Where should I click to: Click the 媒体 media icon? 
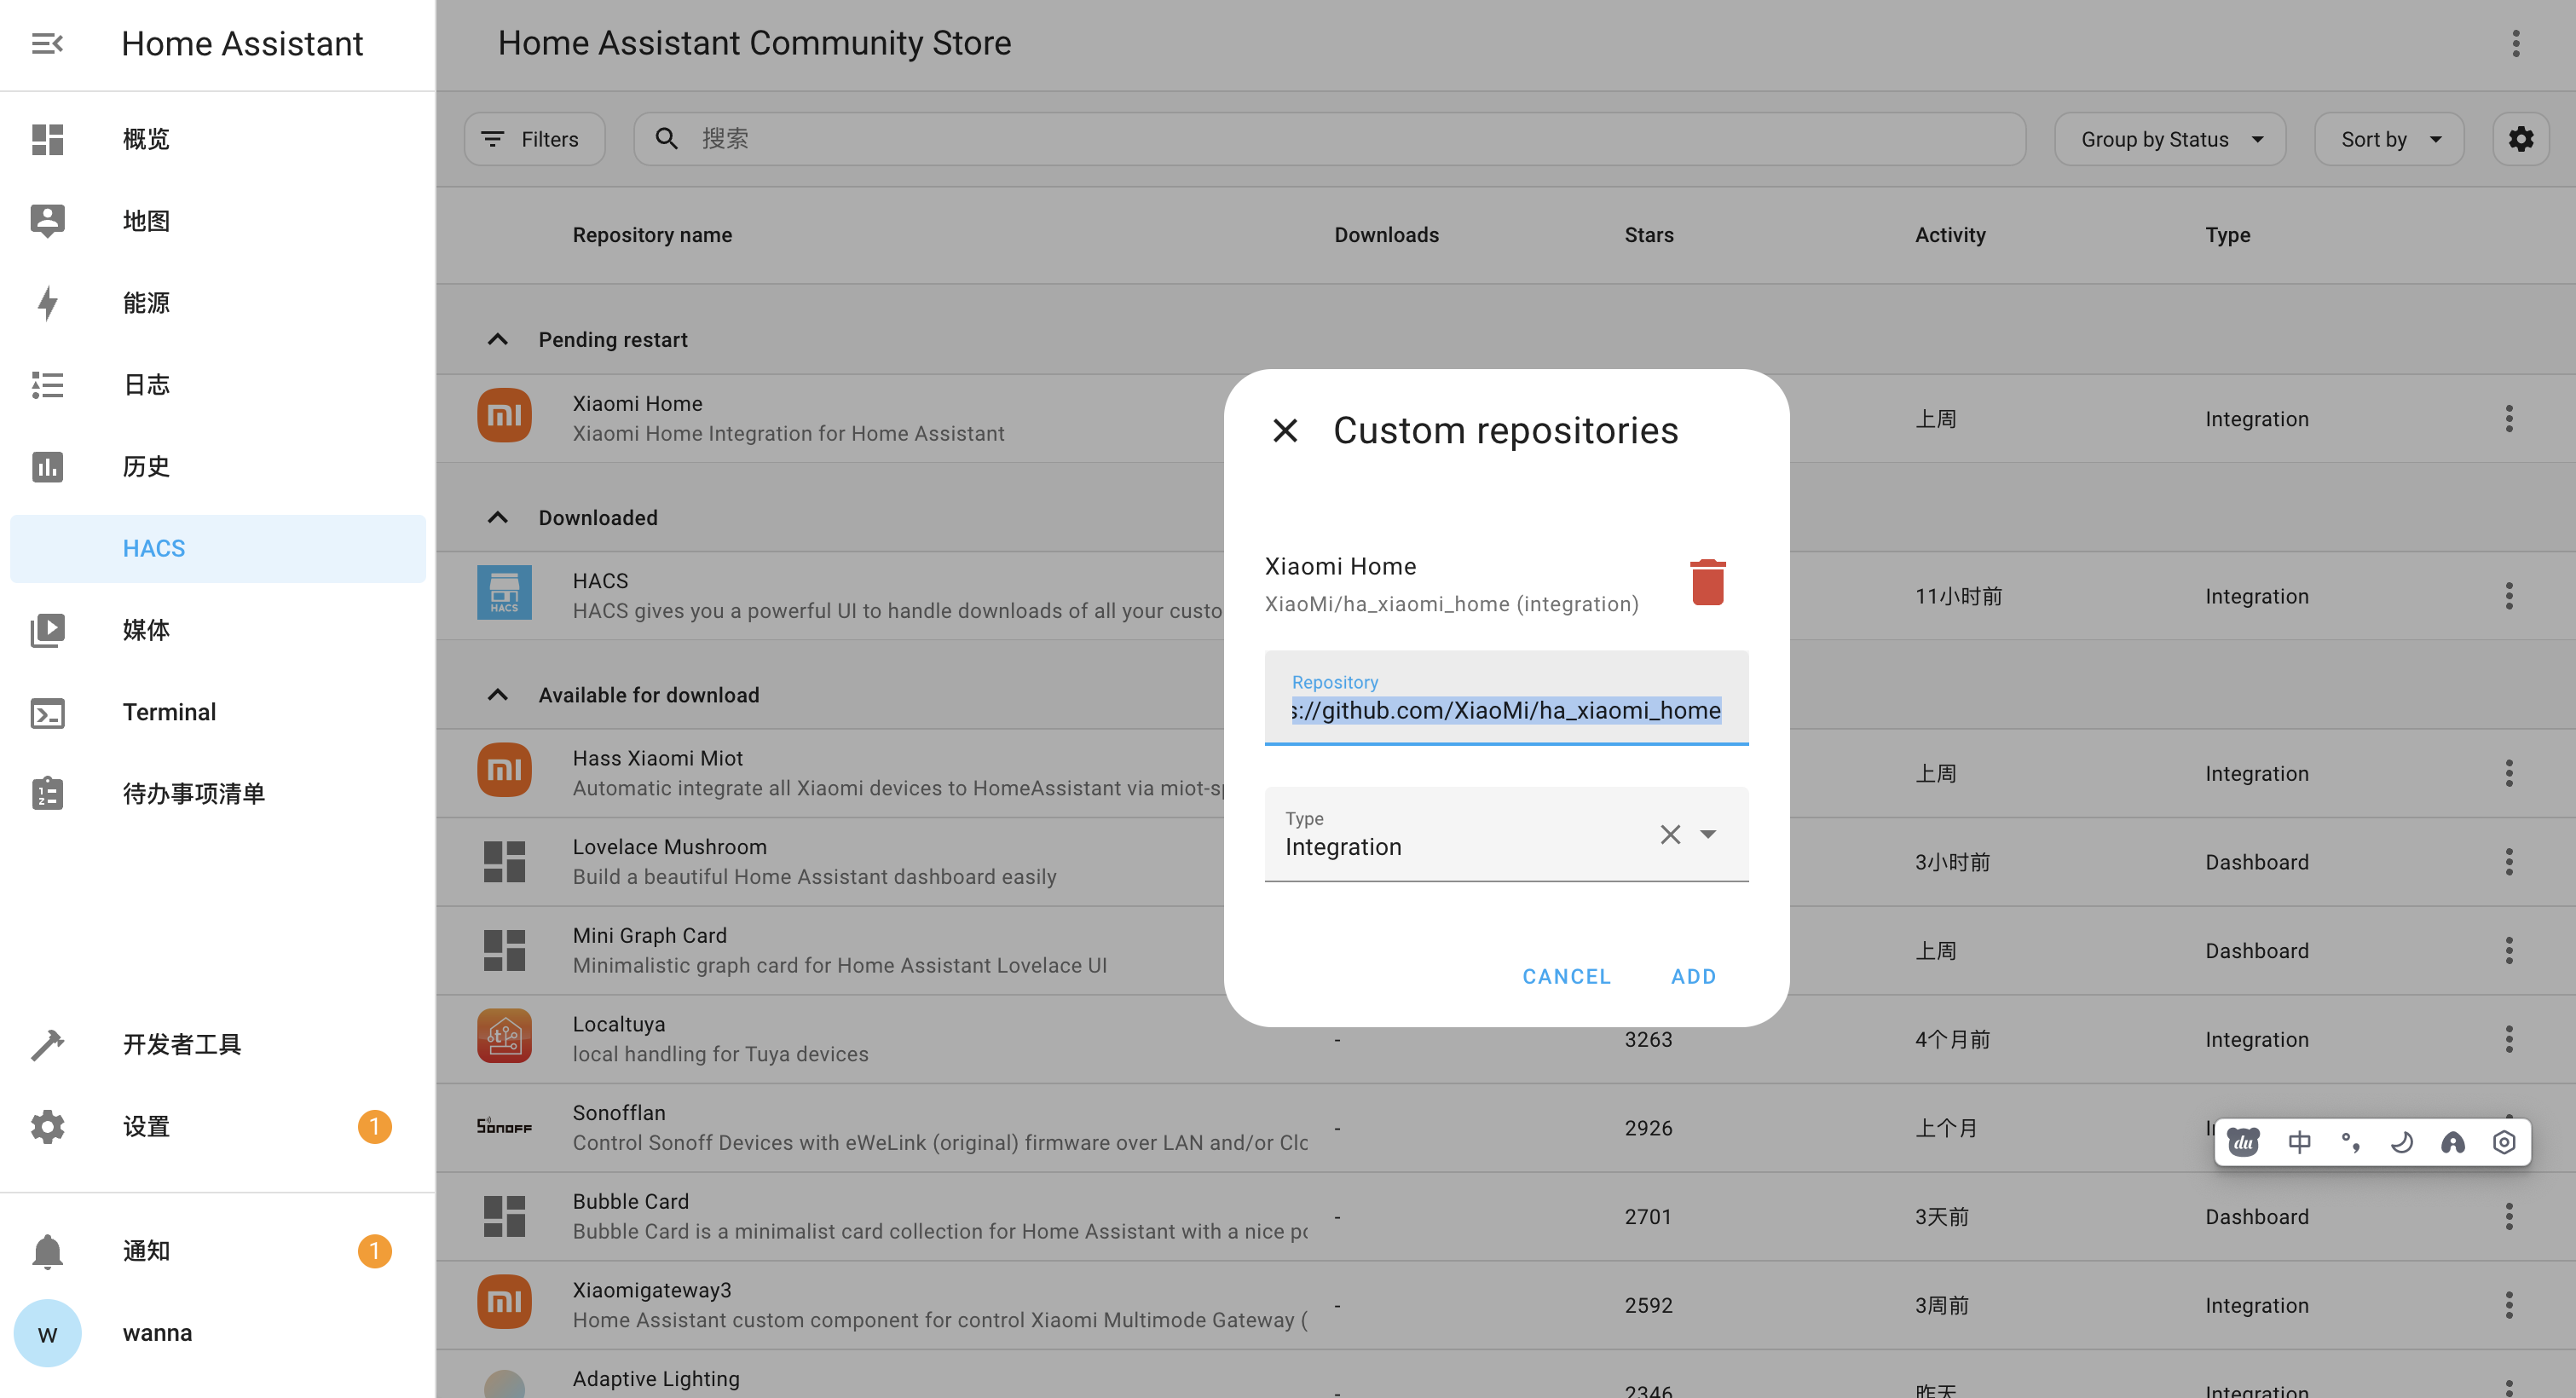pos(47,631)
